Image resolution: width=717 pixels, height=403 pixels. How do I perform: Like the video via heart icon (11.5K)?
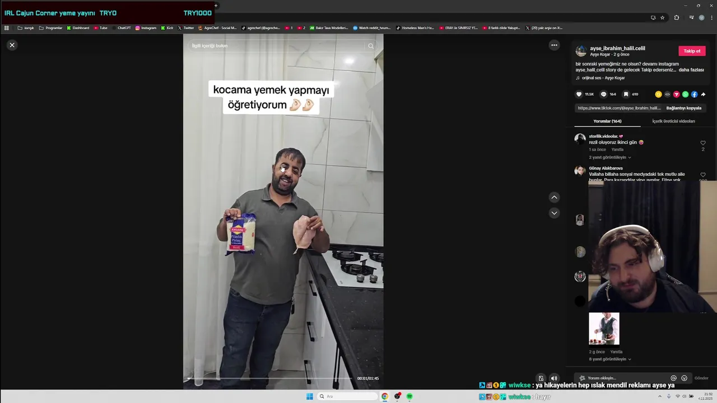coord(579,94)
